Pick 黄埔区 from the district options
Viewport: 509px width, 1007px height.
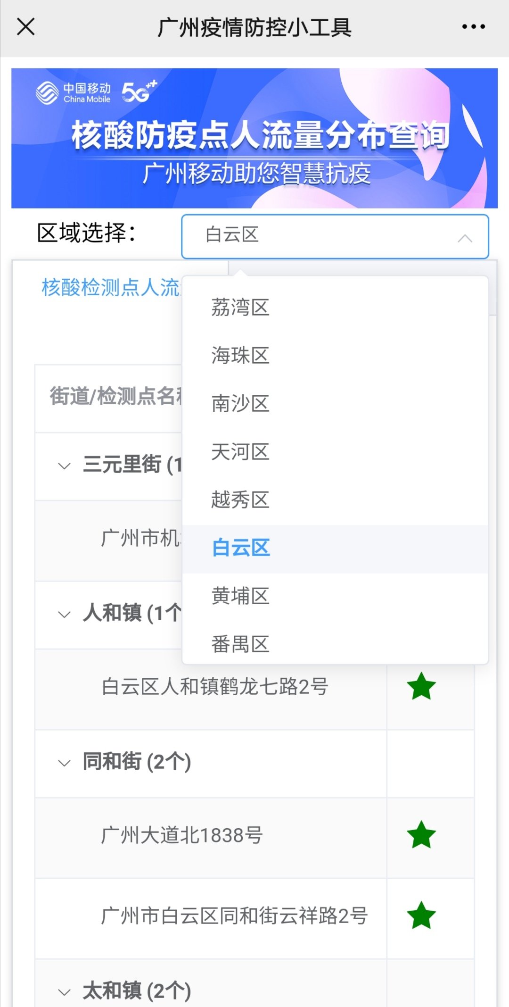240,596
